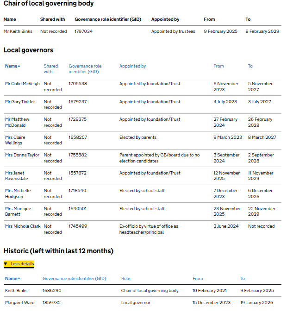The width and height of the screenshot is (293, 318).
Task: Sort Local governors by Name header
Action: (11, 66)
